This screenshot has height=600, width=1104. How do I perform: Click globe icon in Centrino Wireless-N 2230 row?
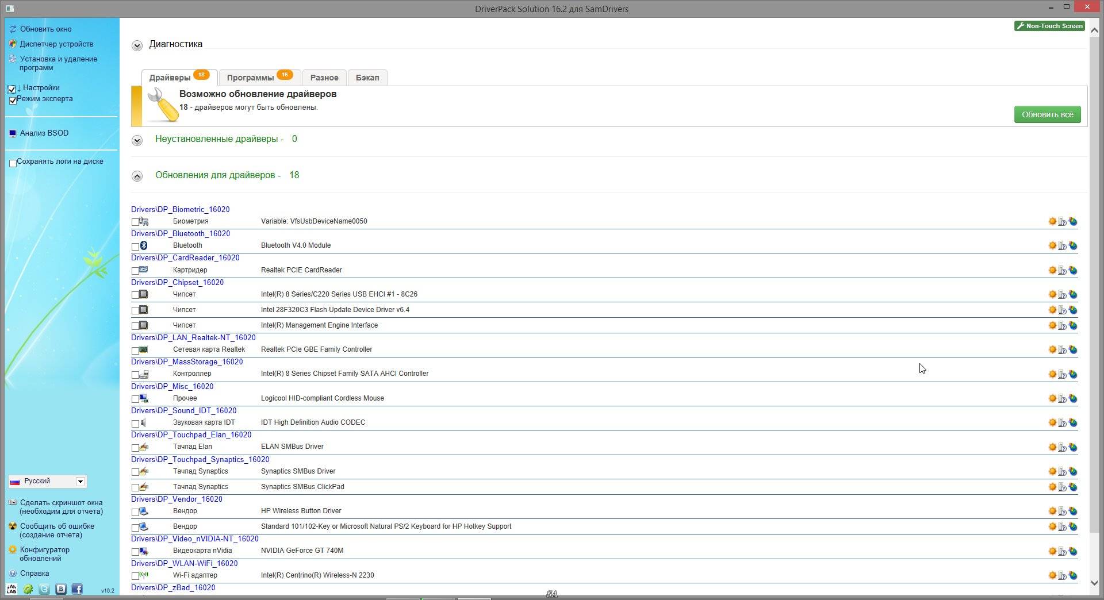click(x=1073, y=575)
